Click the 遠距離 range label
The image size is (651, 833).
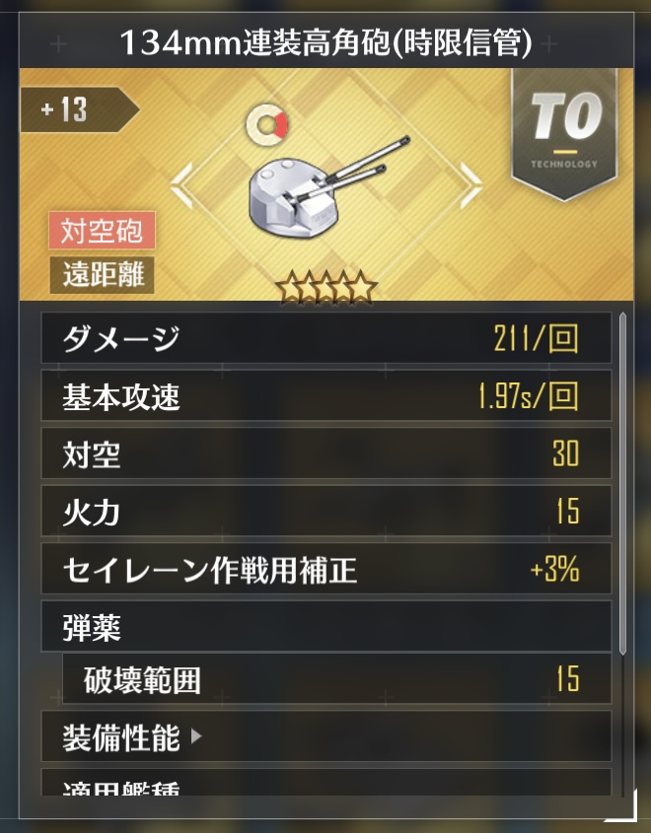click(102, 275)
